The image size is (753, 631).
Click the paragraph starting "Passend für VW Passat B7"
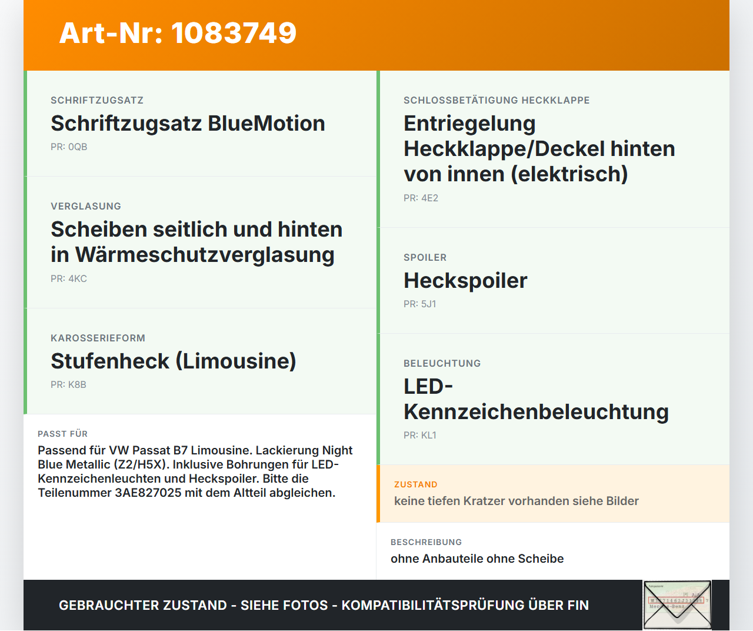[195, 471]
